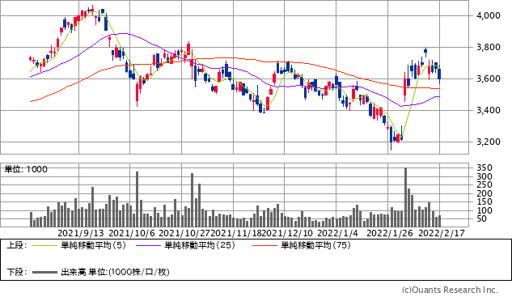Select the 2021/12/10 date label
Image resolution: width=512 pixels, height=301 pixels.
[287, 233]
